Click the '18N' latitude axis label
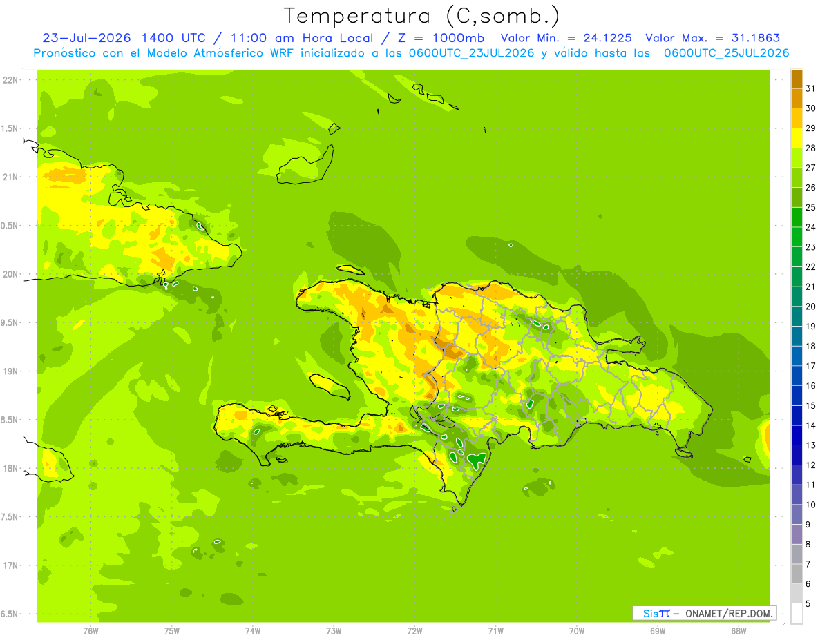The height and width of the screenshot is (640, 829). pos(11,468)
